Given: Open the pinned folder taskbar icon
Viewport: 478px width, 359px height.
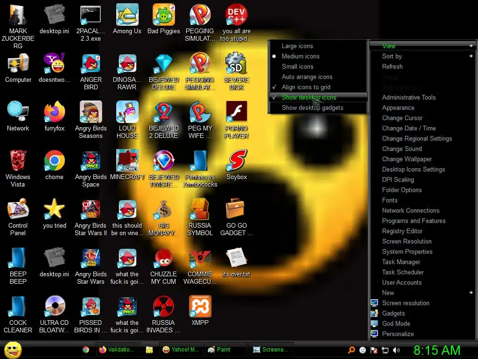Looking at the screenshot, I should (x=149, y=350).
